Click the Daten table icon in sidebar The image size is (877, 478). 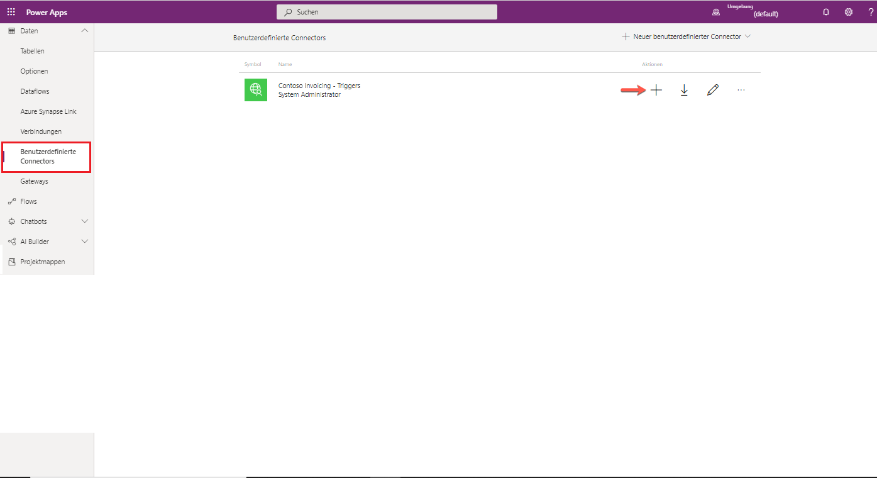point(11,31)
